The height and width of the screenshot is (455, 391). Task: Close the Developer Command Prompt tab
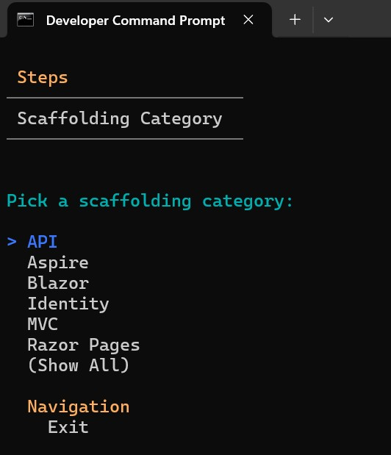[248, 20]
